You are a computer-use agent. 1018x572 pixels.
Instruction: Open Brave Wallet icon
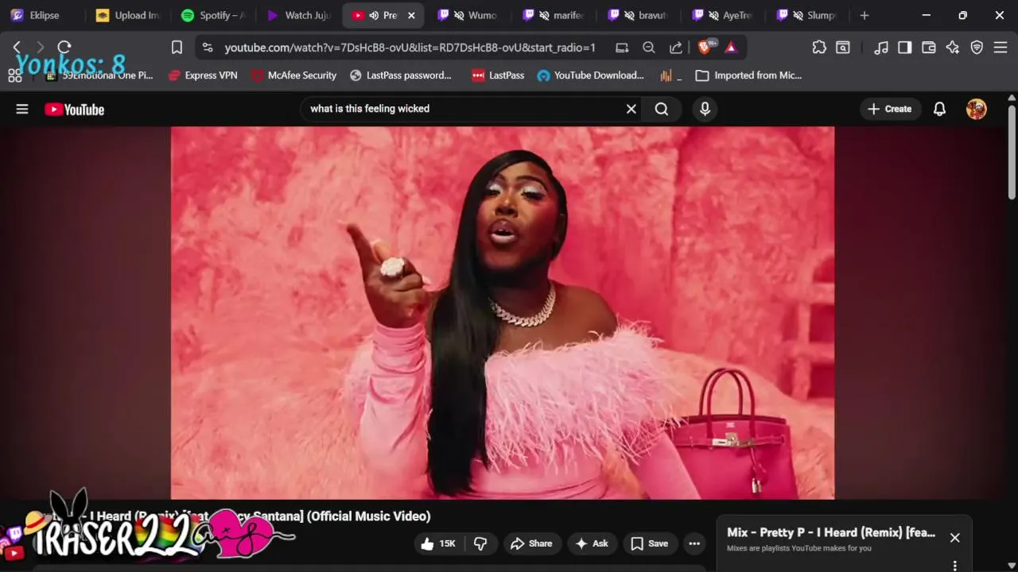coord(929,48)
